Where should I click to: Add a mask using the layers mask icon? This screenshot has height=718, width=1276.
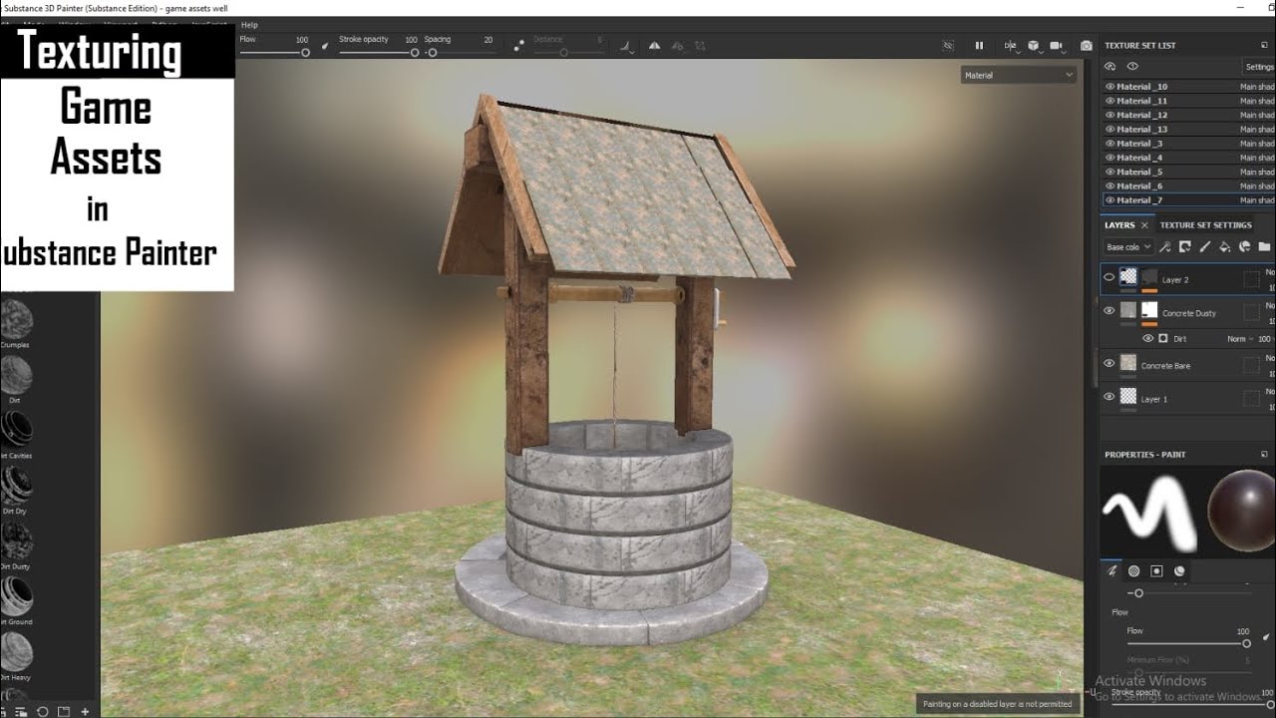pyautogui.click(x=1184, y=246)
